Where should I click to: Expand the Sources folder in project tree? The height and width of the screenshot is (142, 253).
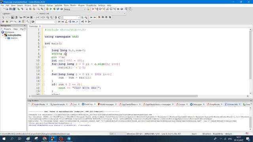[x=6, y=38]
